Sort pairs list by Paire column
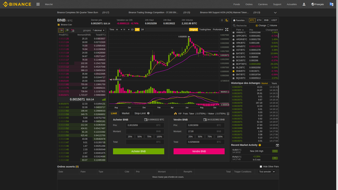This screenshot has height=190, width=338. [x=240, y=30]
